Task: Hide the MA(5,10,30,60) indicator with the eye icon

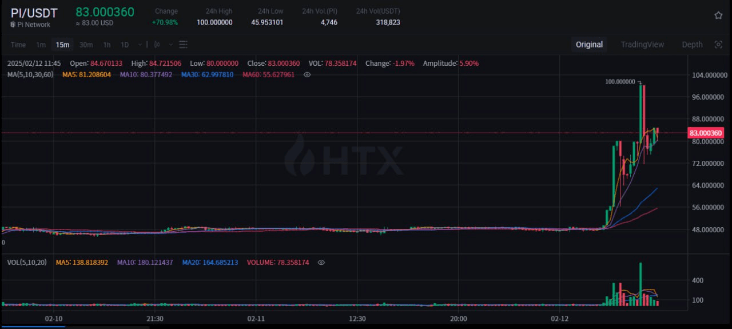Action: coord(307,74)
